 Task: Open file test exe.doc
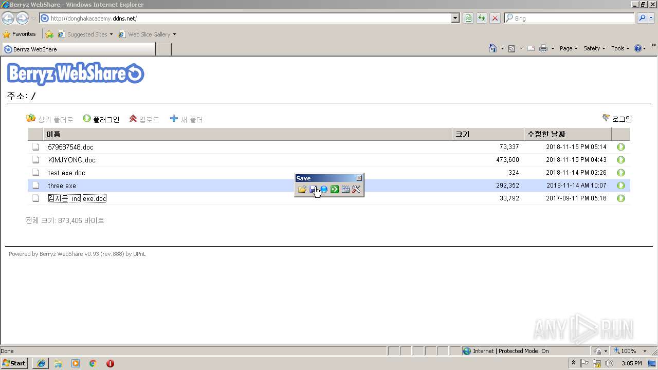click(x=66, y=173)
